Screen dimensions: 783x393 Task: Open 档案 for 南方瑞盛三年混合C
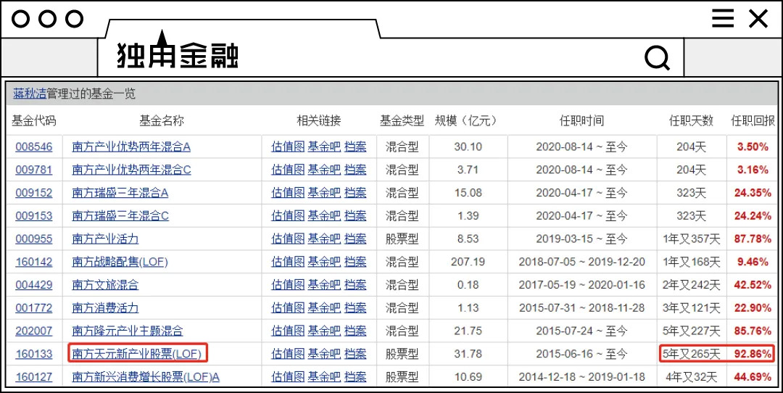355,216
